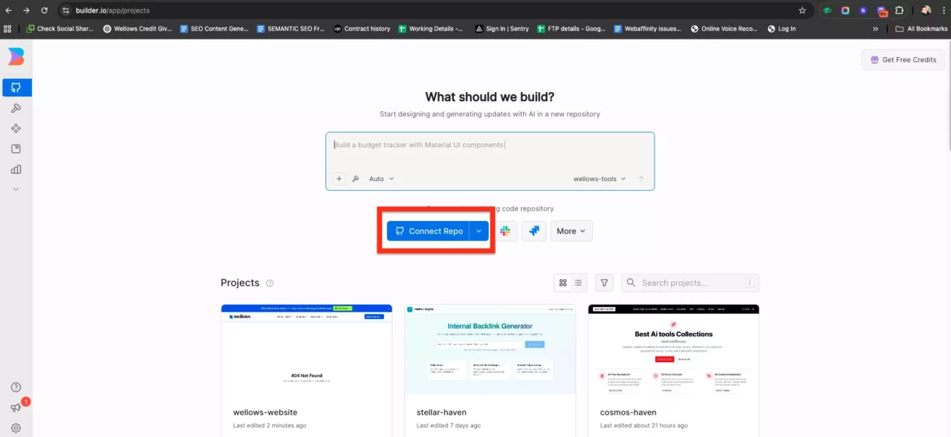Open the bar chart insights sidebar icon
Image resolution: width=951 pixels, height=437 pixels.
[16, 169]
